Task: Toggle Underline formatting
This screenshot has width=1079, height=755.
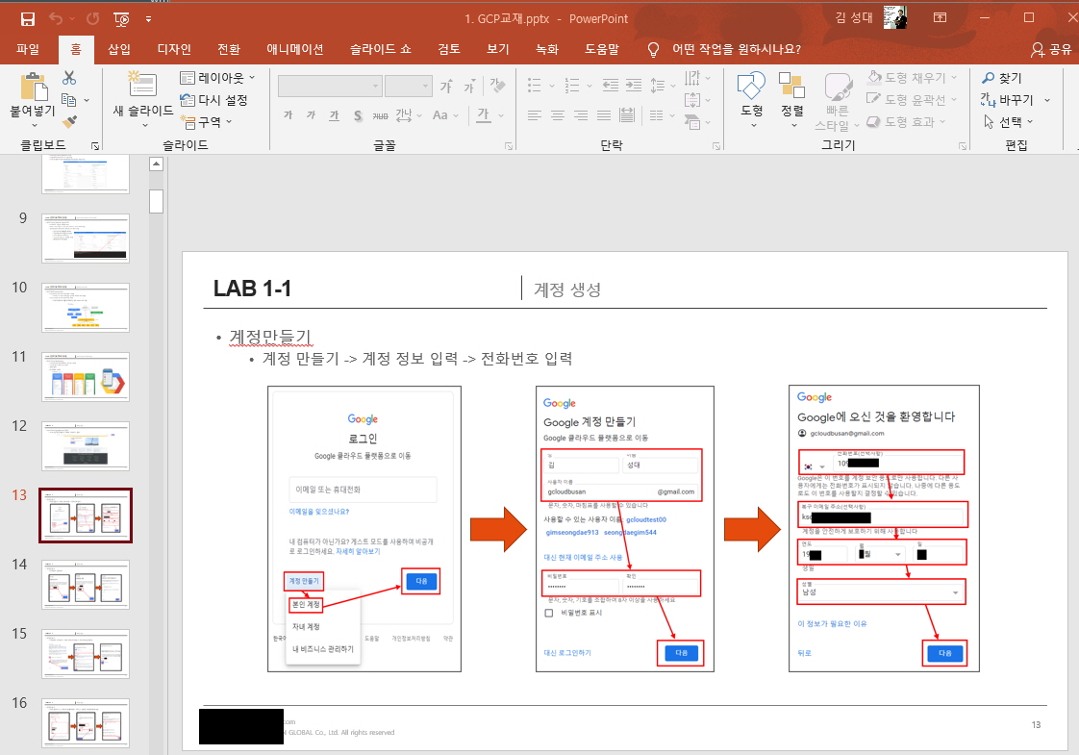Action: (x=335, y=115)
